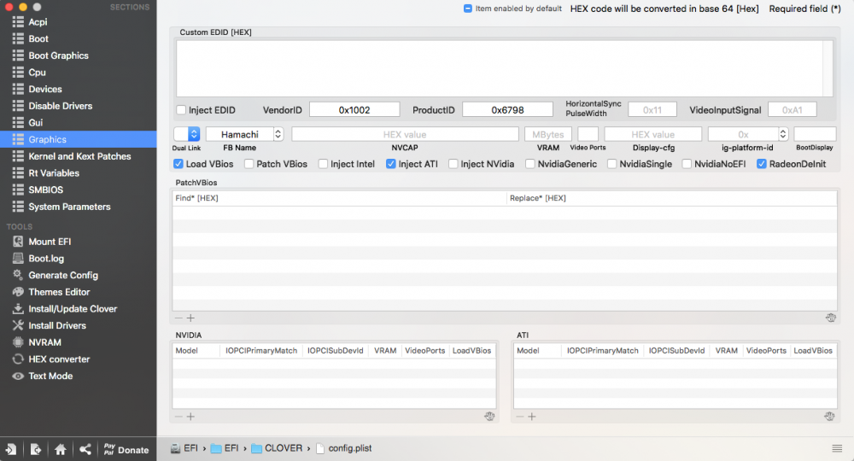This screenshot has width=854, height=461.
Task: Click the NVIDIA table action icon
Action: [489, 417]
